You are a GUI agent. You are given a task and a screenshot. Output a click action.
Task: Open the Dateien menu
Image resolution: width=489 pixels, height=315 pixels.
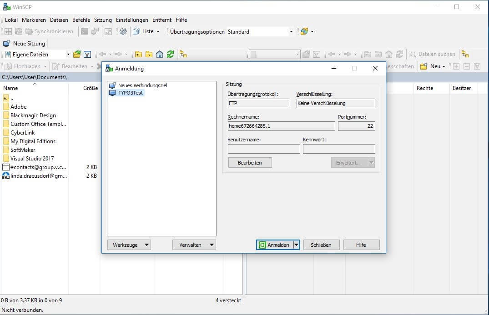click(x=59, y=20)
